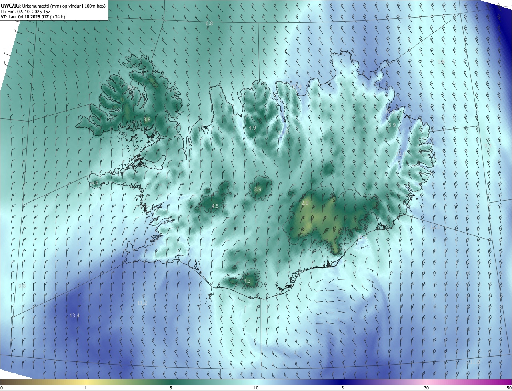Viewport: 512px width, 391px height.
Task: Click the colorbar tick label 1
Action: click(x=86, y=388)
